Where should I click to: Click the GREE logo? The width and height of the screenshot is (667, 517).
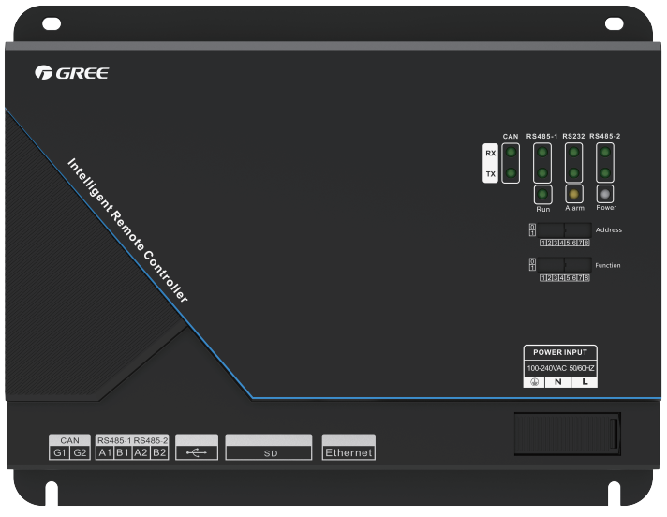pyautogui.click(x=71, y=73)
